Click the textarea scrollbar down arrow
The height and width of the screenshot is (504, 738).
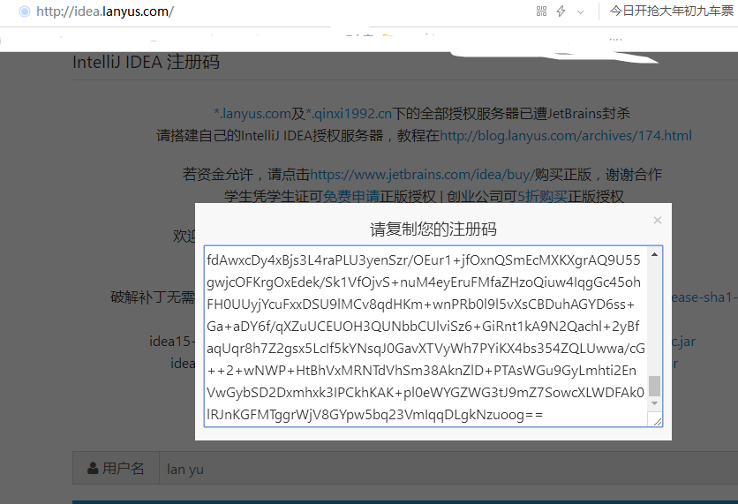click(654, 403)
